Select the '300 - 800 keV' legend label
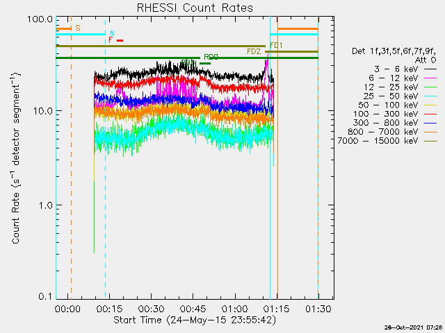445x333 pixels. click(386, 123)
